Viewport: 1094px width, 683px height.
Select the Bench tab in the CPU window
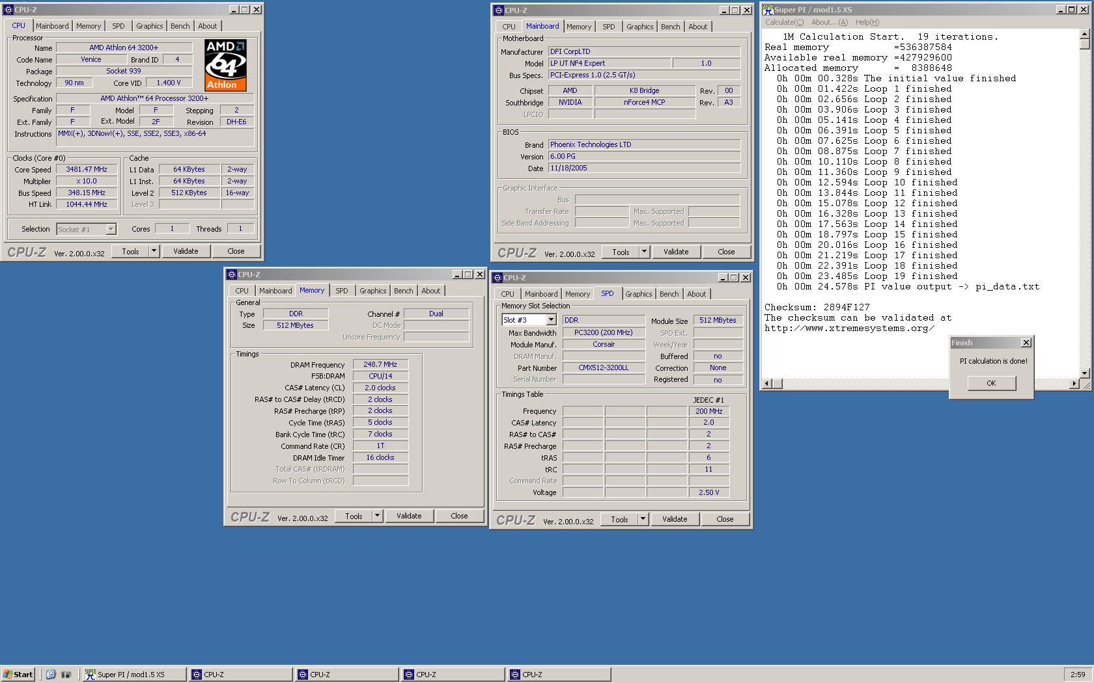(180, 26)
